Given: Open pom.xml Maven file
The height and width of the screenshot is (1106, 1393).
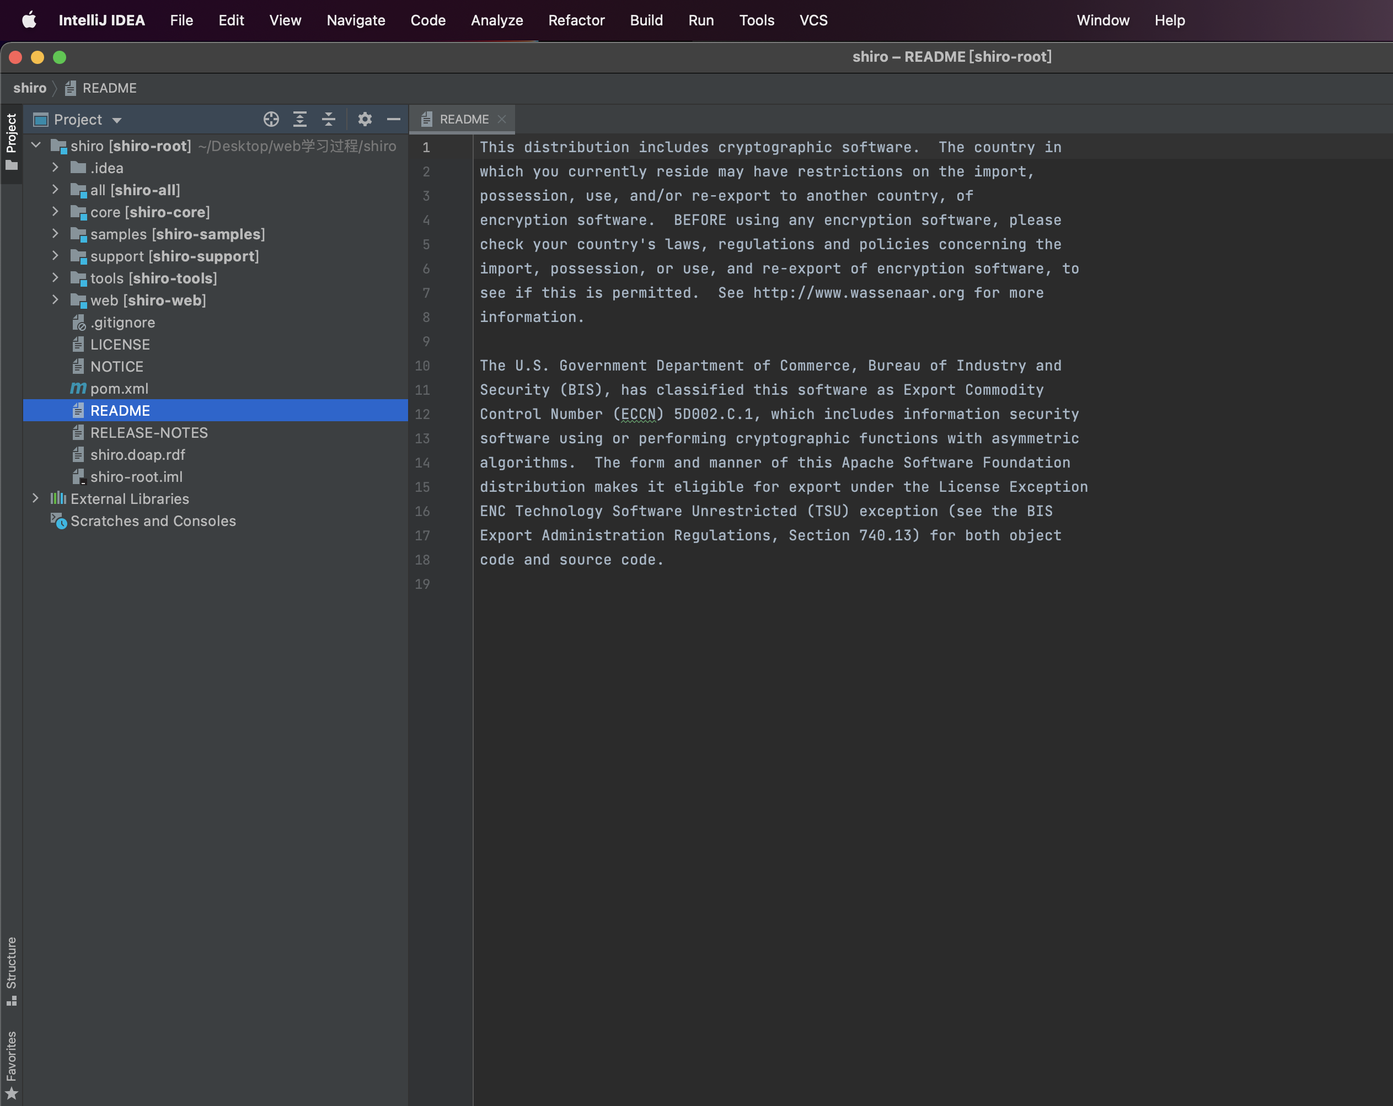Looking at the screenshot, I should point(119,389).
